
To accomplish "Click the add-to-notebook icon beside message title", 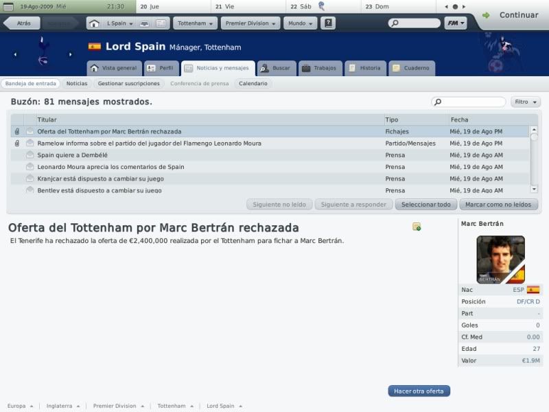I will point(417,227).
